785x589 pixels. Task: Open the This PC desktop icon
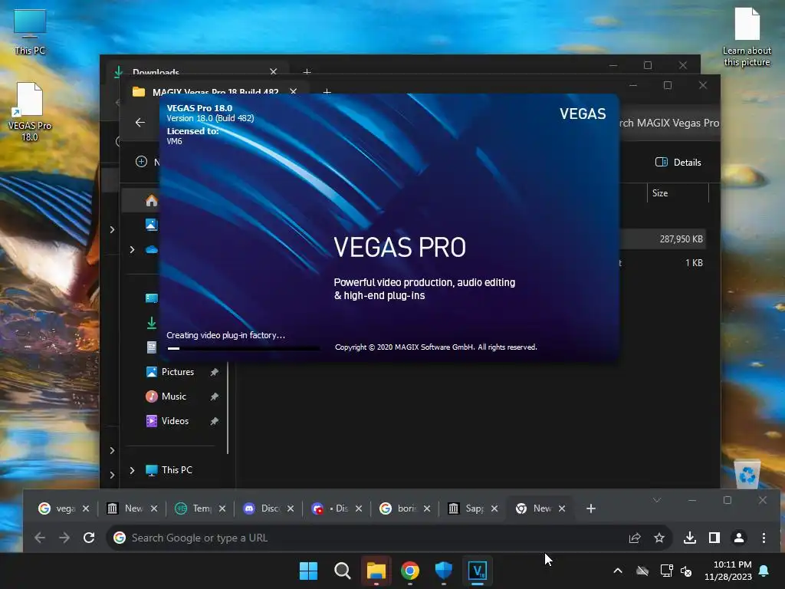pyautogui.click(x=30, y=31)
